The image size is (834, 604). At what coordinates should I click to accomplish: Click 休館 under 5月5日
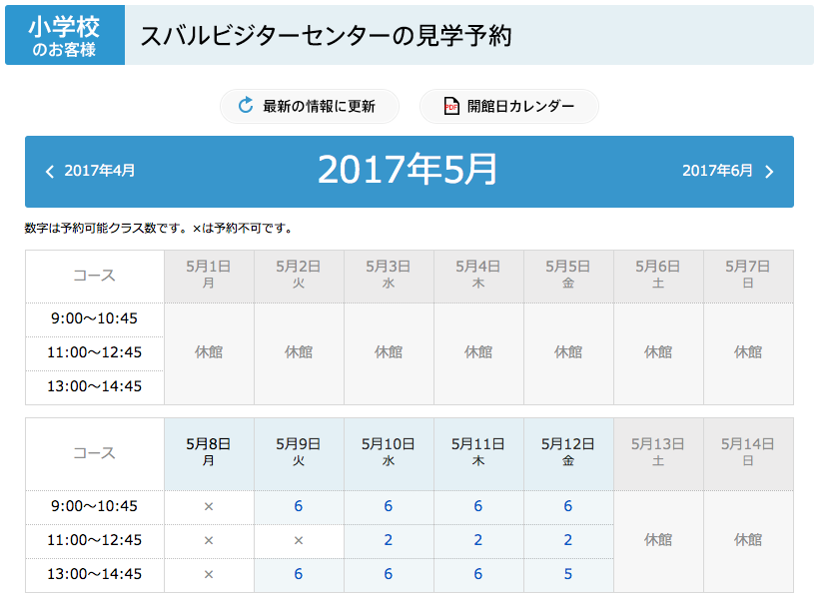coord(568,352)
